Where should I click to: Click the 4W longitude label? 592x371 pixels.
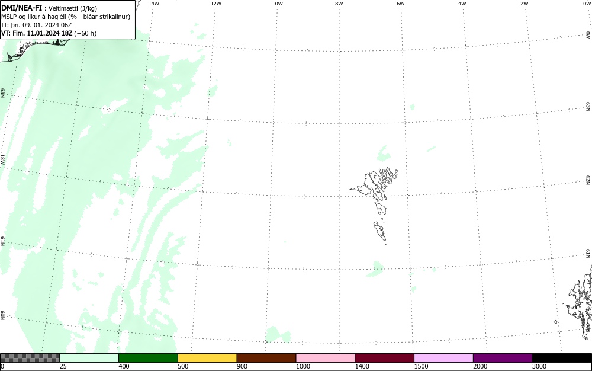point(462,4)
